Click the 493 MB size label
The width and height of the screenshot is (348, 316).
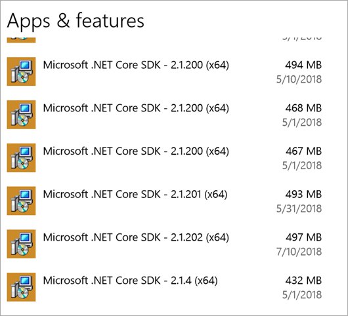[x=303, y=194]
